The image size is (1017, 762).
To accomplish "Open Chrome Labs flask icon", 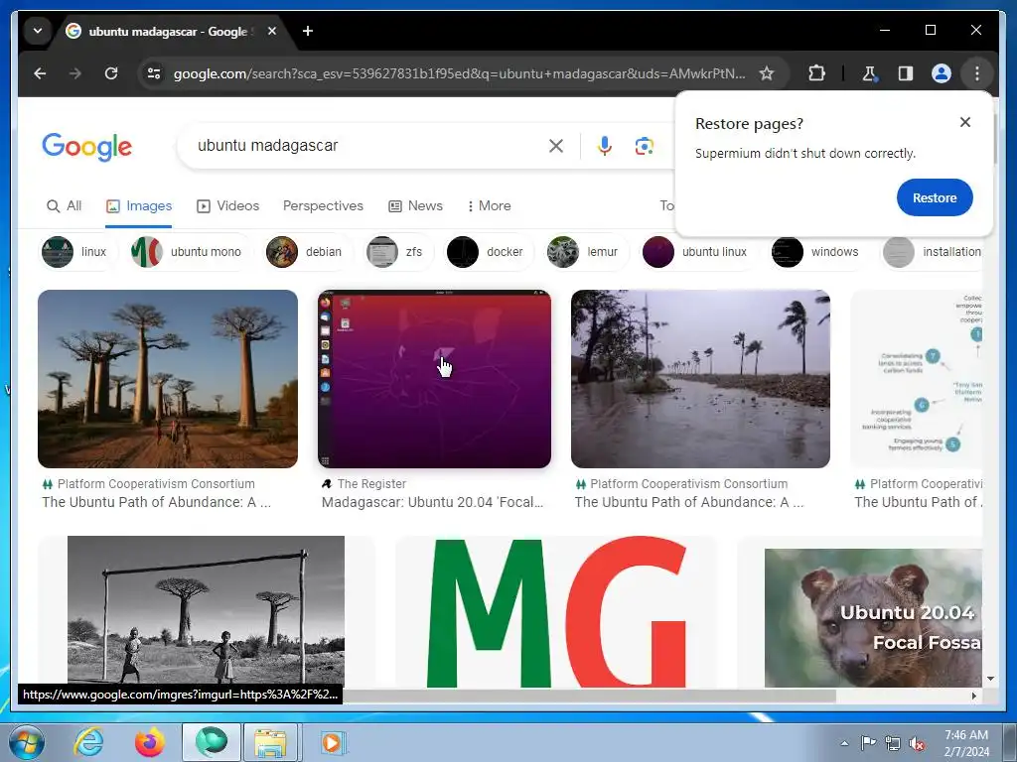I will 869,73.
